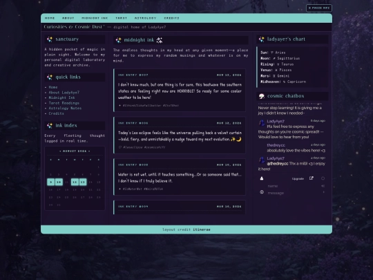Focus the chatbox message field
Image resolution: width=373 pixels, height=280 pixels.
pos(294,193)
